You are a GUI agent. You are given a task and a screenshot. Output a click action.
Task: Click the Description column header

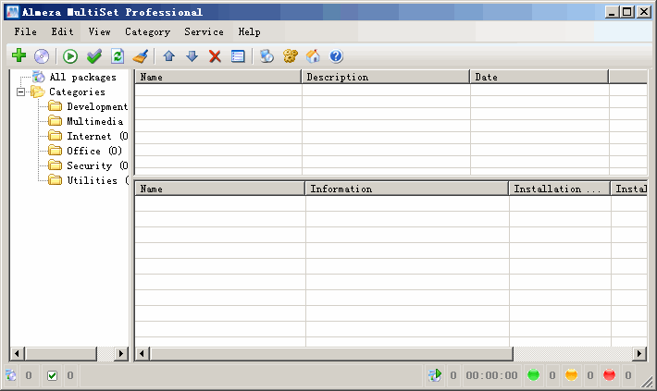tap(385, 77)
